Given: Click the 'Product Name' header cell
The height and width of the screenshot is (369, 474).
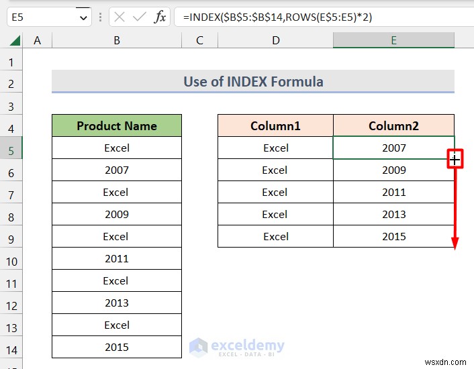Looking at the screenshot, I should point(117,125).
